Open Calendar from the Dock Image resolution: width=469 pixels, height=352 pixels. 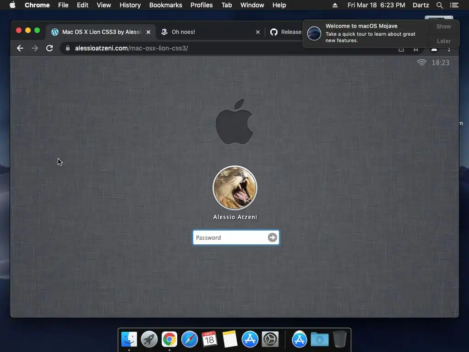tap(209, 339)
